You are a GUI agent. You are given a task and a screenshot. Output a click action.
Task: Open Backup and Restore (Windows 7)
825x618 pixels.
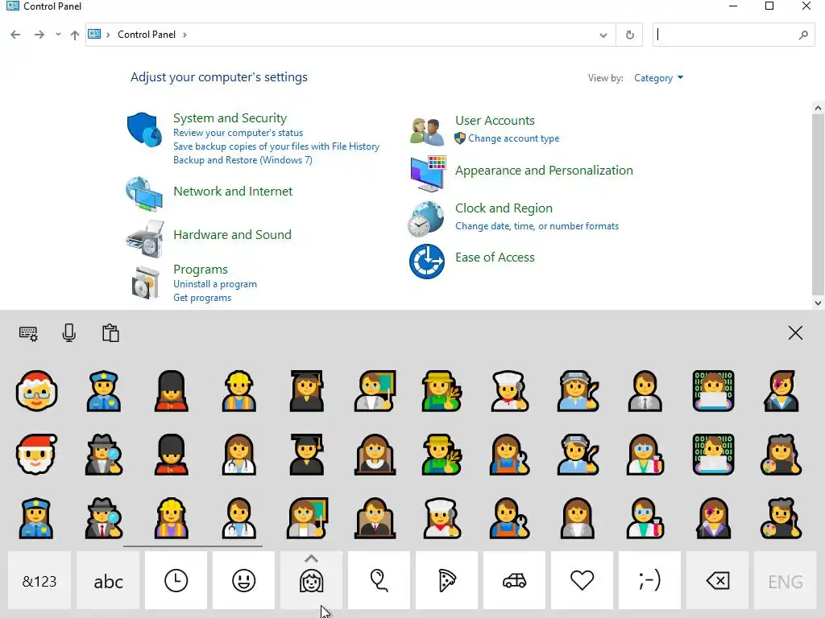(243, 160)
